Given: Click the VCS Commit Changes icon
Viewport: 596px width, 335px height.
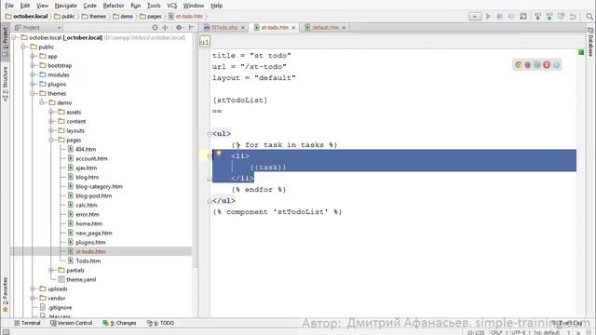Looking at the screenshot, I should click(x=549, y=17).
